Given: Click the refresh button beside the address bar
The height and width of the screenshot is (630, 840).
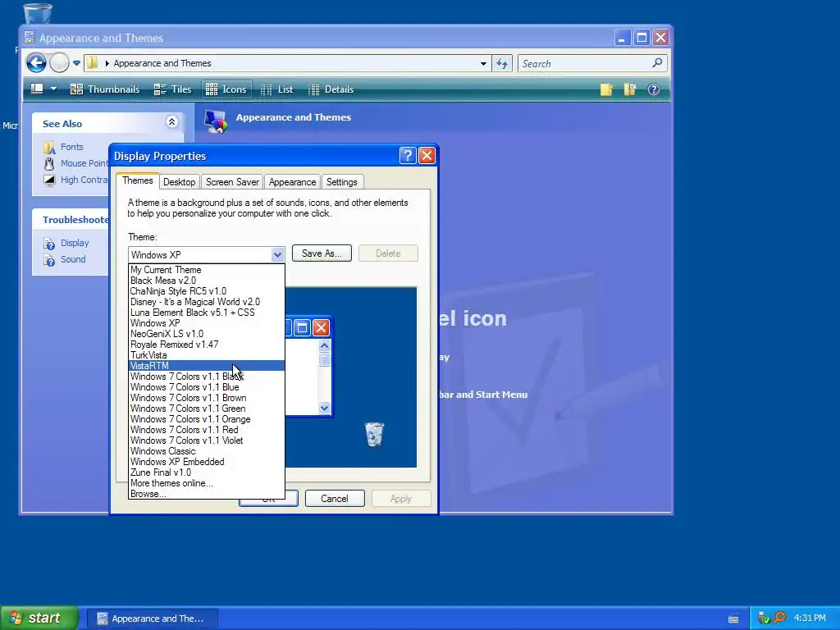Looking at the screenshot, I should 501,64.
